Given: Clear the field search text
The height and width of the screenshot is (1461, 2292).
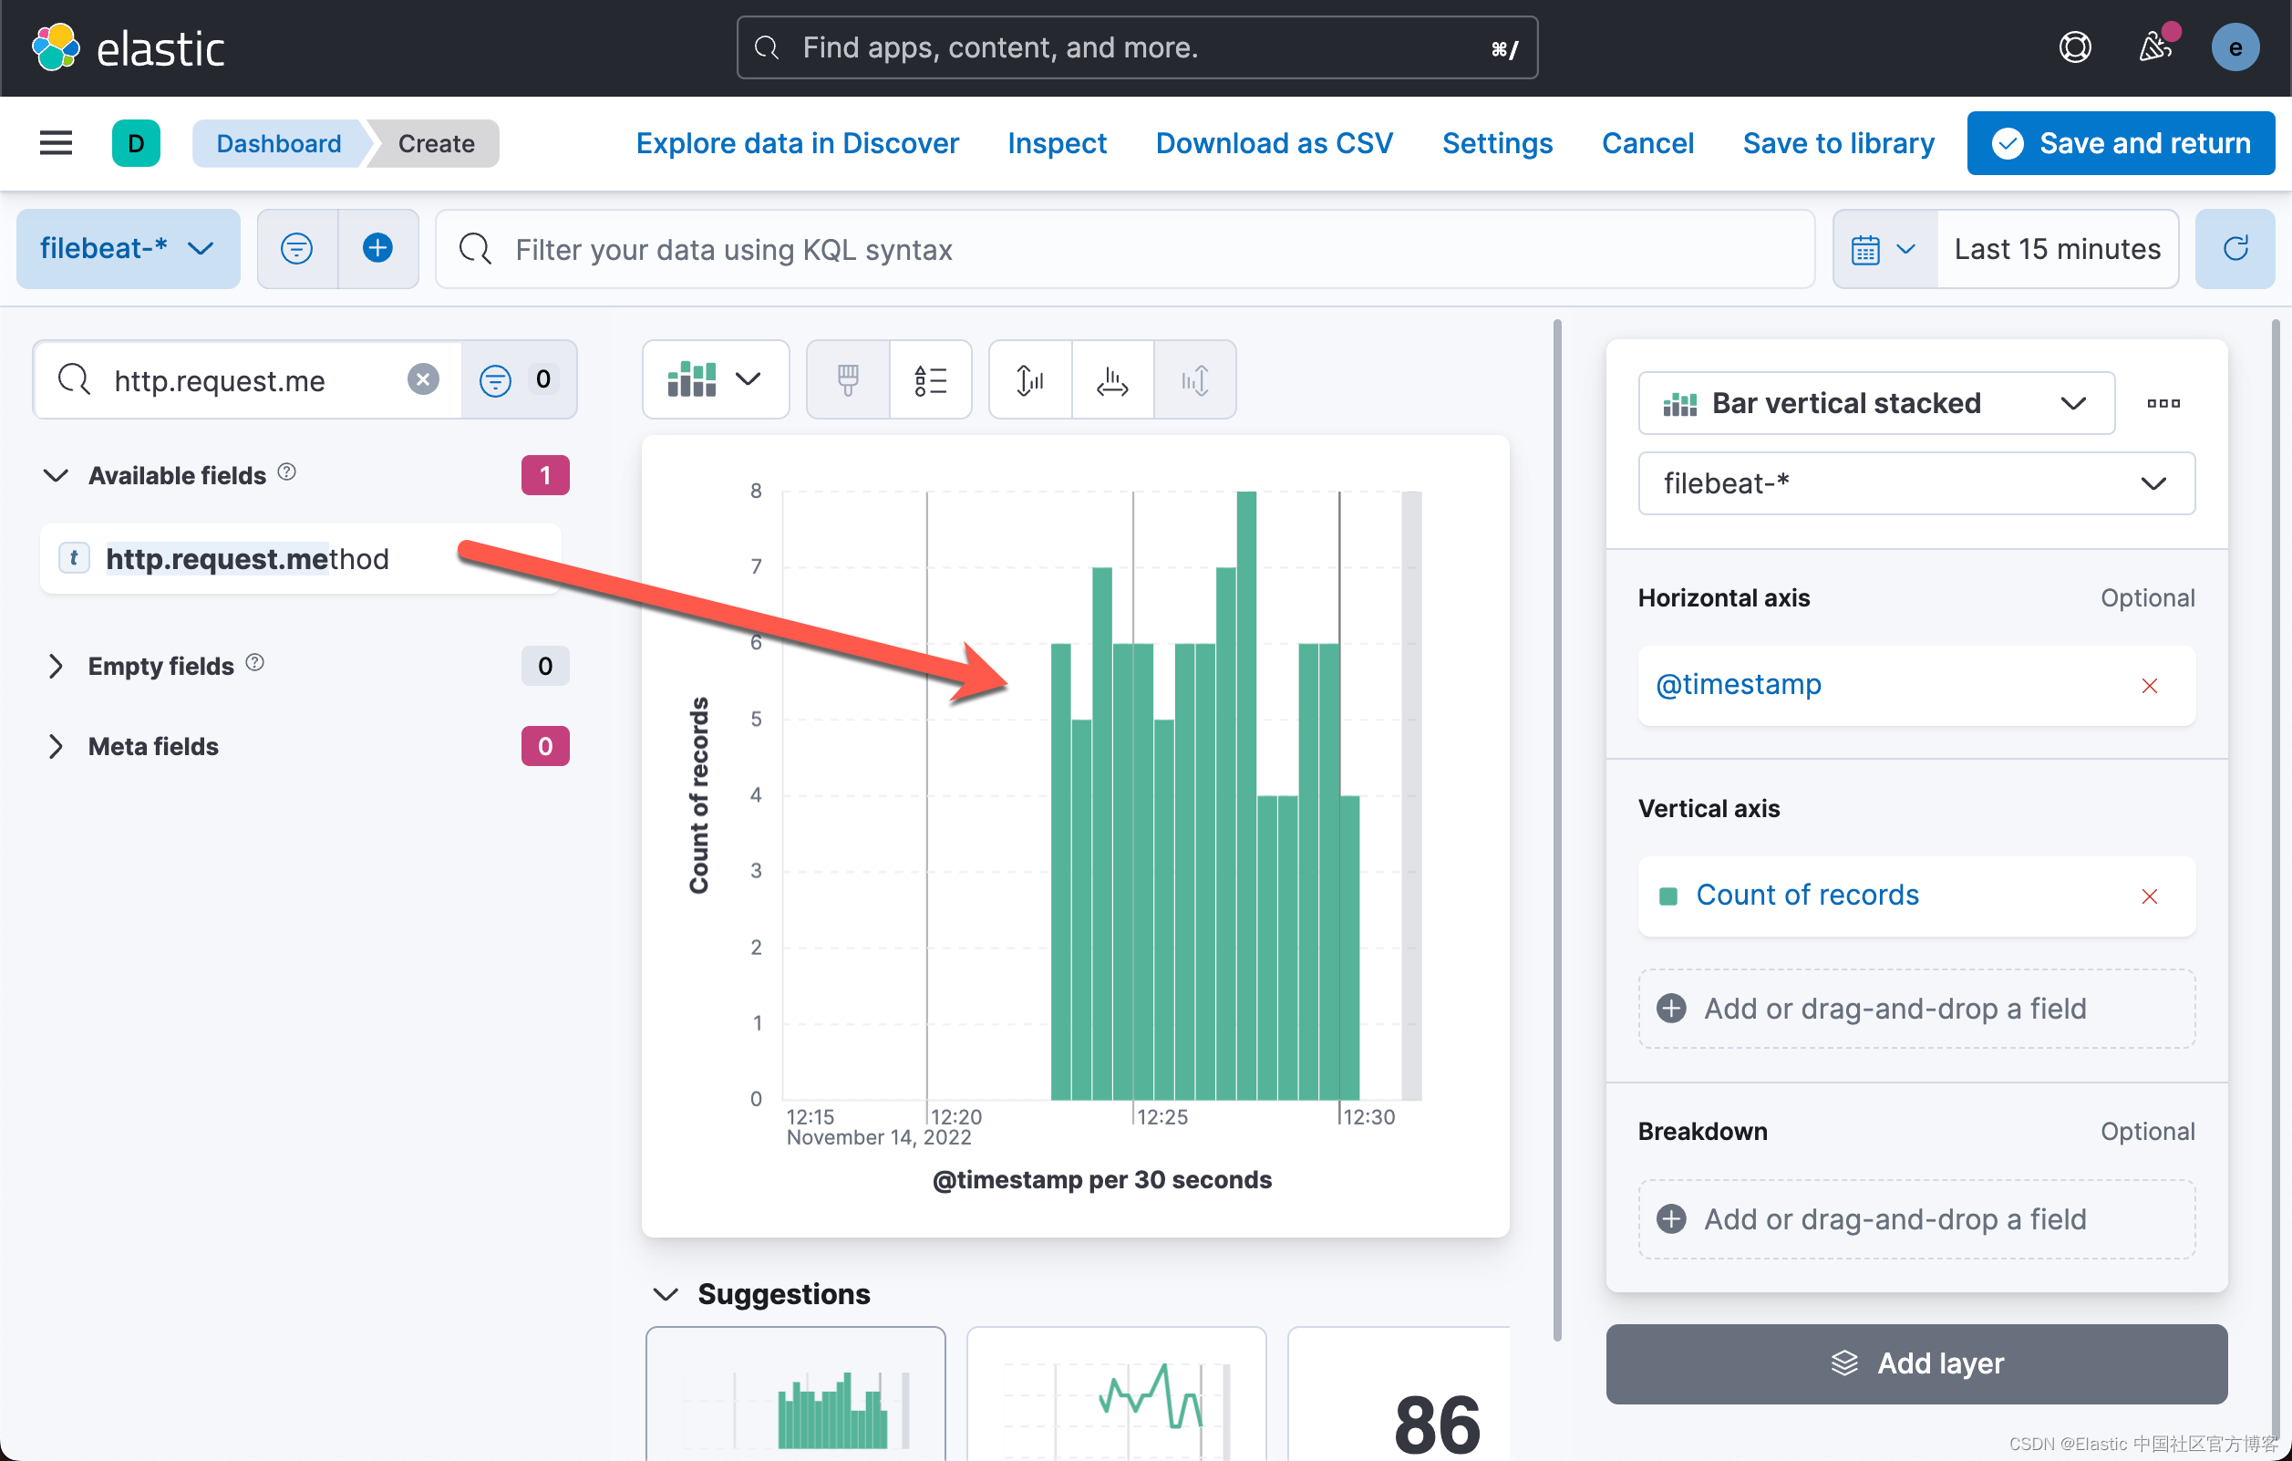Looking at the screenshot, I should tap(423, 379).
